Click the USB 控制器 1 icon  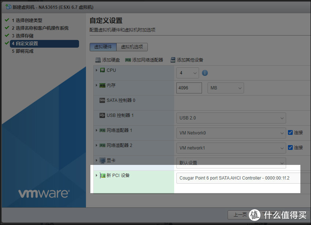point(102,115)
